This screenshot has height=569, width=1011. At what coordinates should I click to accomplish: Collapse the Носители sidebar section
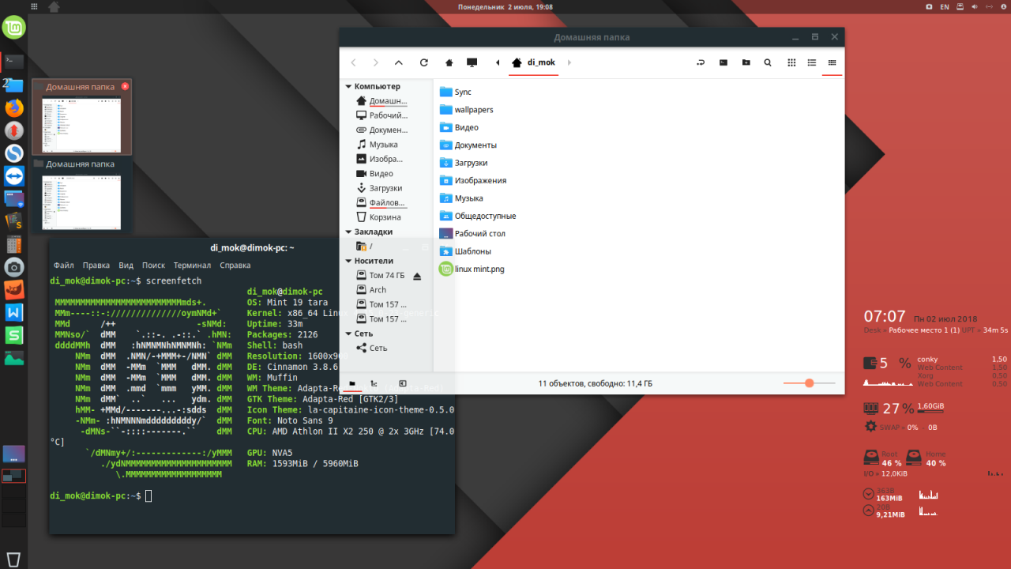(348, 261)
